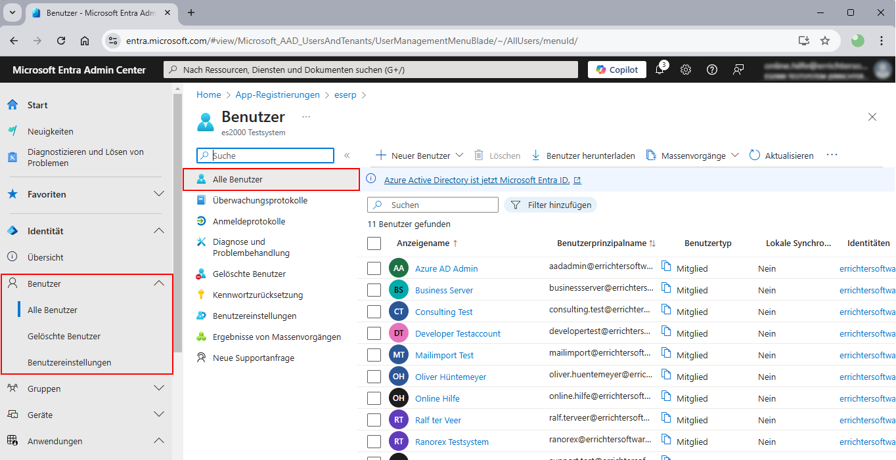The image size is (896, 460).
Task: Select checkbox for Azure AD Admin
Action: click(374, 268)
